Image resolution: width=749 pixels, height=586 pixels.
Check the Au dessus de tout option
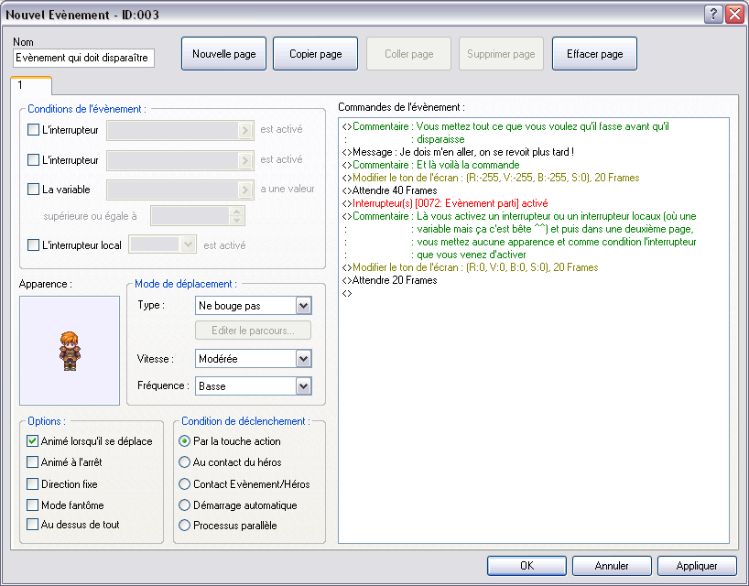pos(32,525)
